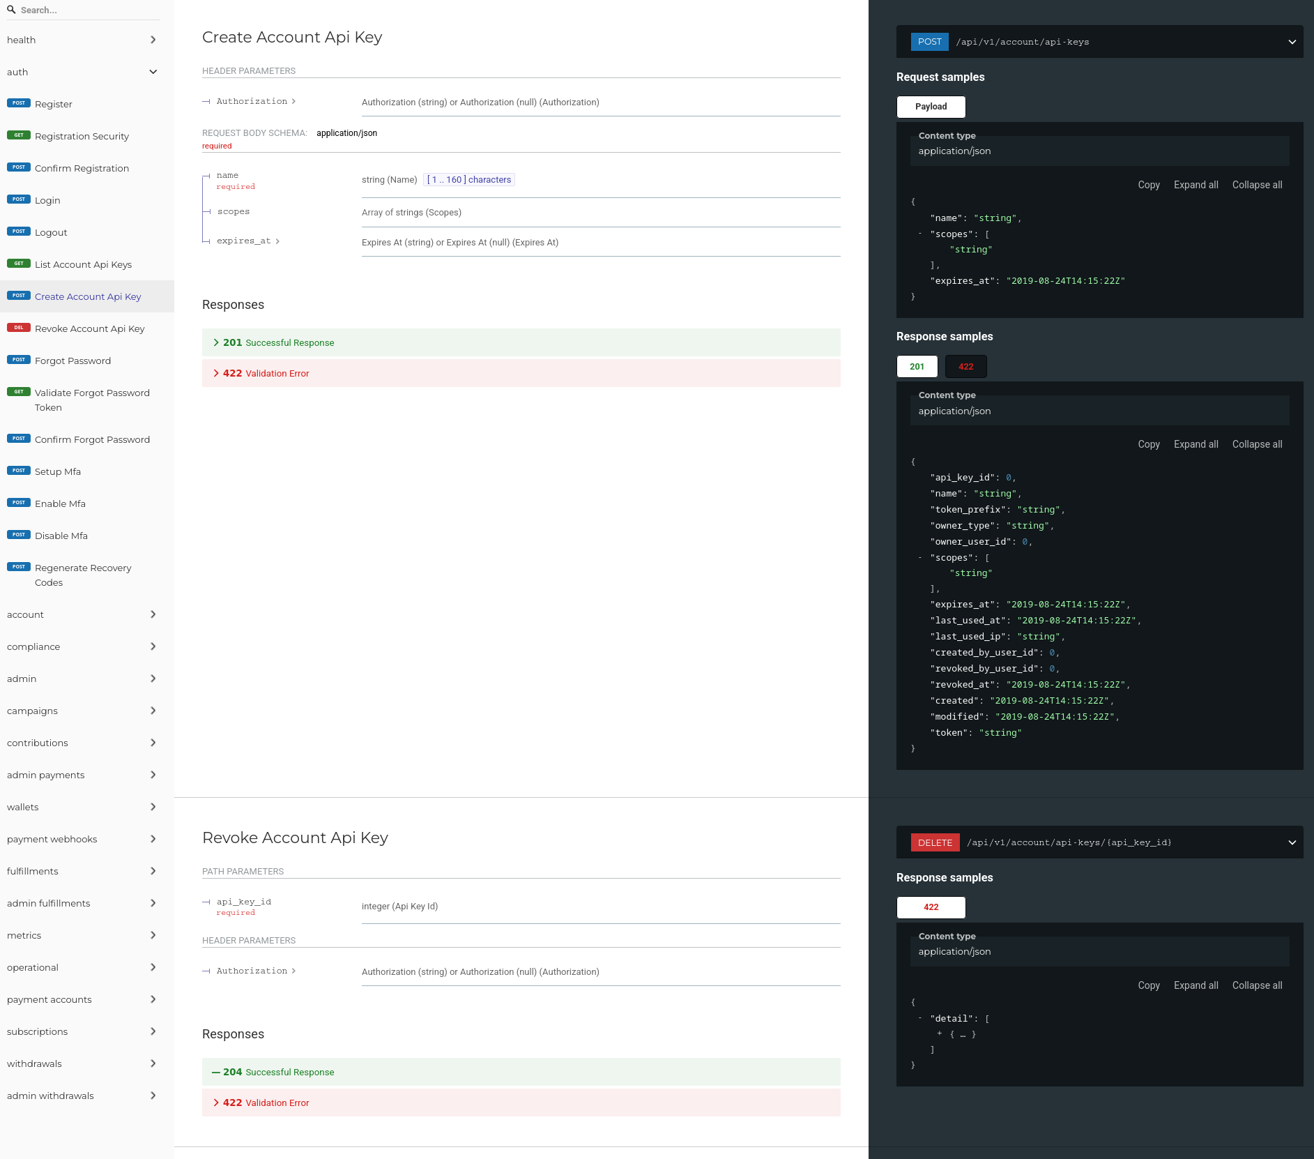Open the POST /api/v1/account/api-keys endpoint dropdown

coord(1100,42)
